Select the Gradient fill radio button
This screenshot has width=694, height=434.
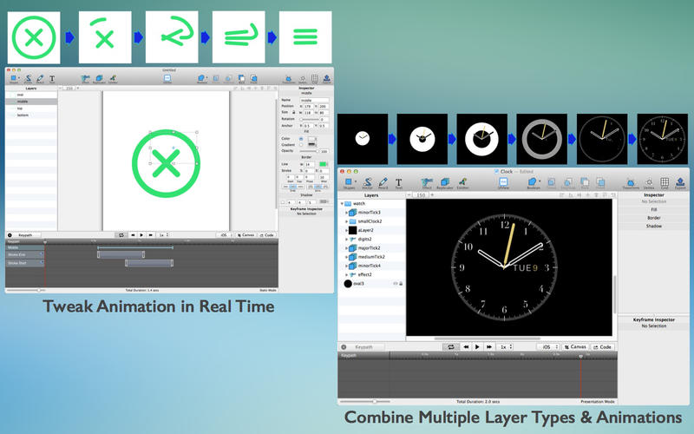click(301, 145)
